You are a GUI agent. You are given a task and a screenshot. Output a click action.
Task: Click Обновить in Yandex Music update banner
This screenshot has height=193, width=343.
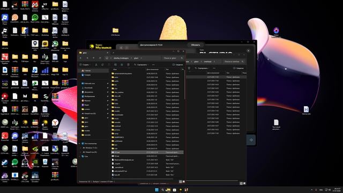(195, 45)
